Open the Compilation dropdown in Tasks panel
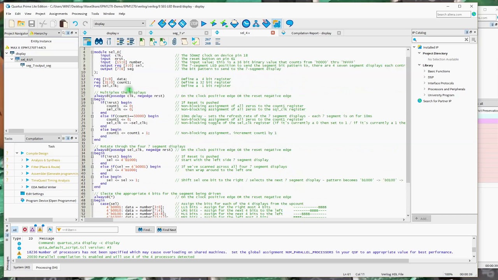The image size is (498, 280). click(x=43, y=139)
